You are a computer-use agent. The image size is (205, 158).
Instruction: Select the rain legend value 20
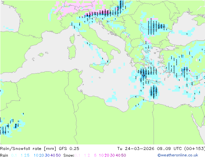pos(41,155)
